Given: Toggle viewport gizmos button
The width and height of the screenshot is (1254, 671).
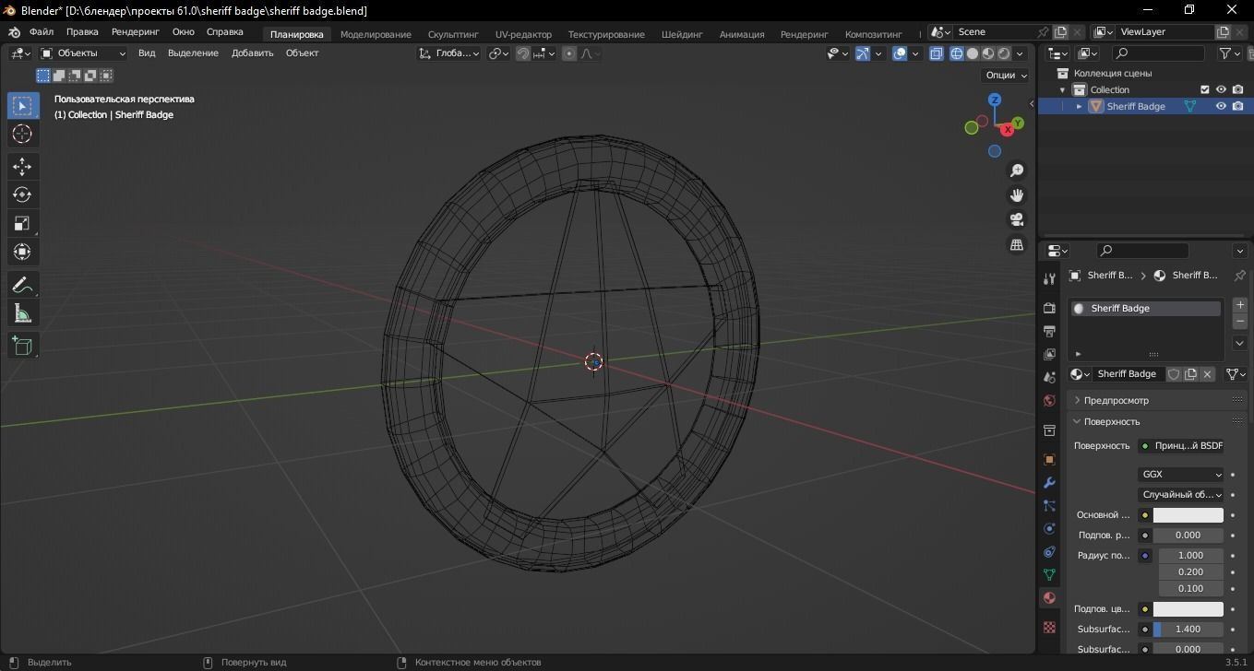Looking at the screenshot, I should (863, 53).
